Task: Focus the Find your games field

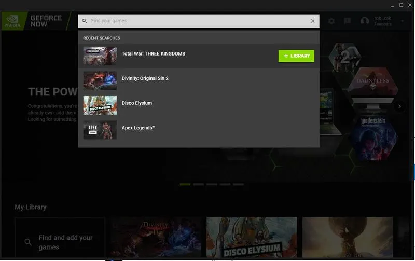Action: coord(199,21)
